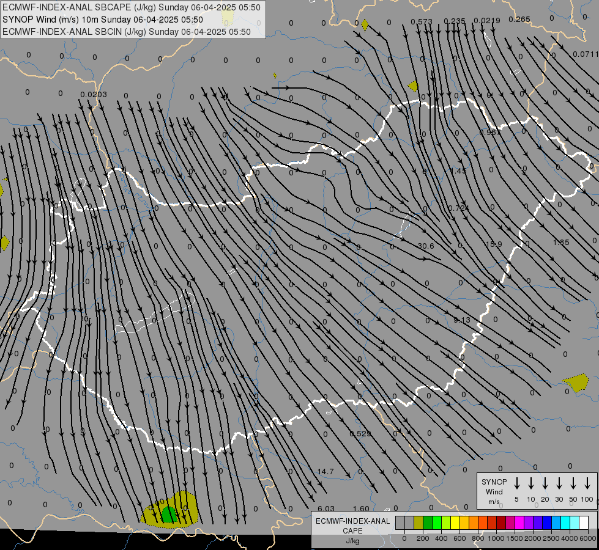This screenshot has height=550, width=599.
Task: Click the SBCIN title line
Action: (127, 32)
